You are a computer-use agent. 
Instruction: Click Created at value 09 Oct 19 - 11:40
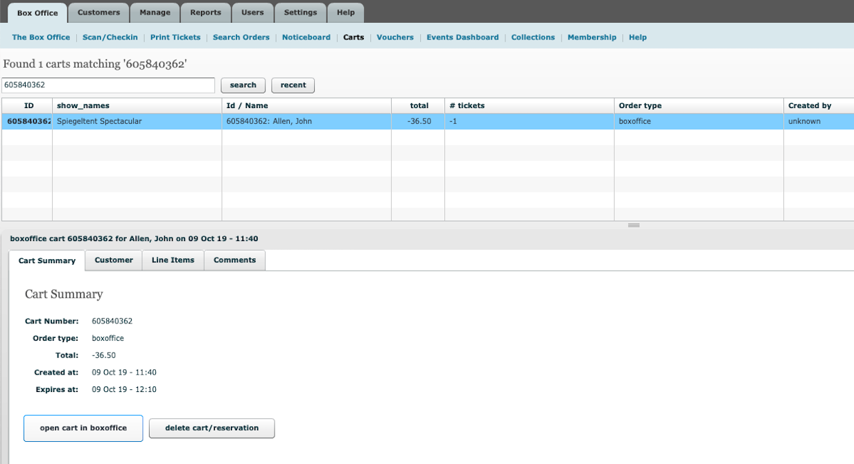coord(124,373)
